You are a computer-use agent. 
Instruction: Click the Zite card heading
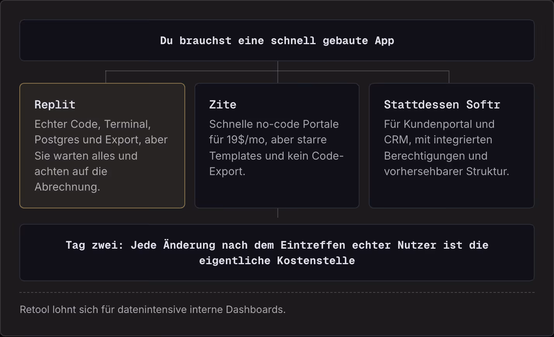coord(223,105)
